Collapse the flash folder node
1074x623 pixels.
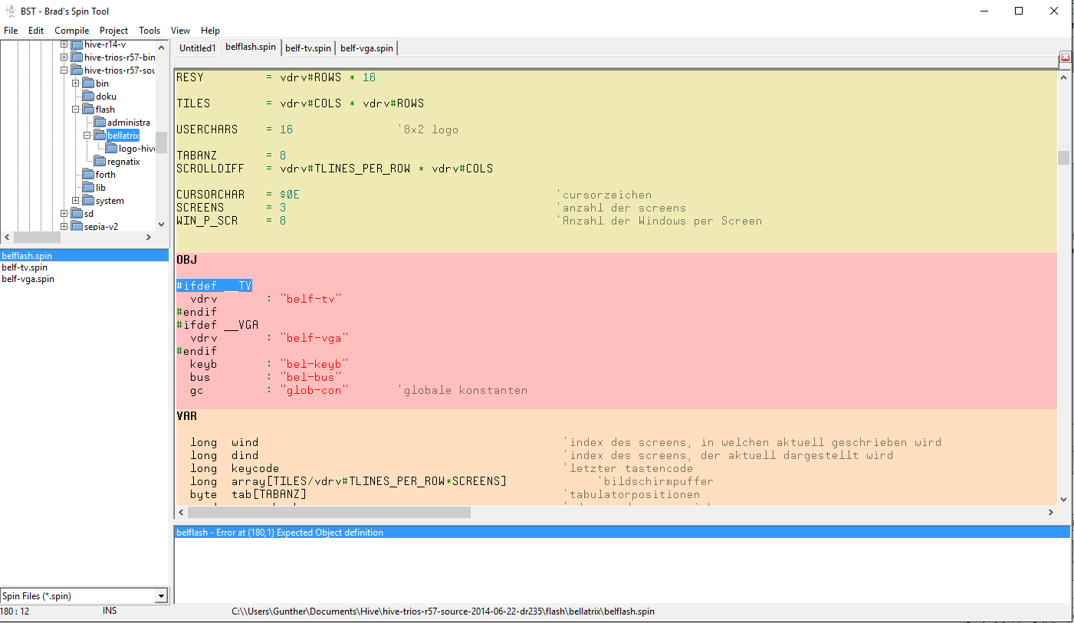click(x=76, y=110)
